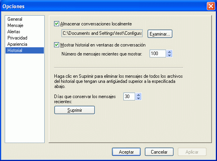Decrease the number of recent messages shown

tap(169, 55)
